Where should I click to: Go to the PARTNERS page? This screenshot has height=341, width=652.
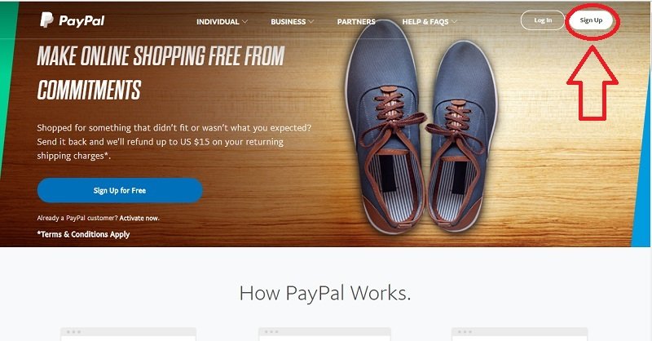coord(356,22)
